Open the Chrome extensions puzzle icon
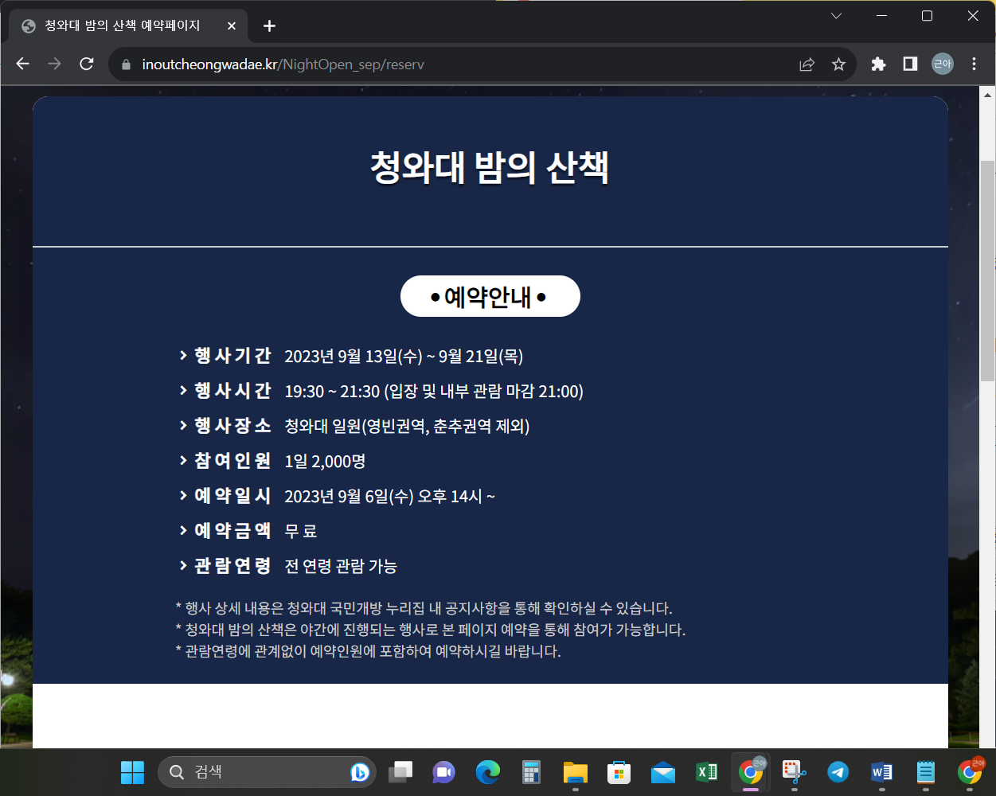The height and width of the screenshot is (796, 996). point(877,64)
